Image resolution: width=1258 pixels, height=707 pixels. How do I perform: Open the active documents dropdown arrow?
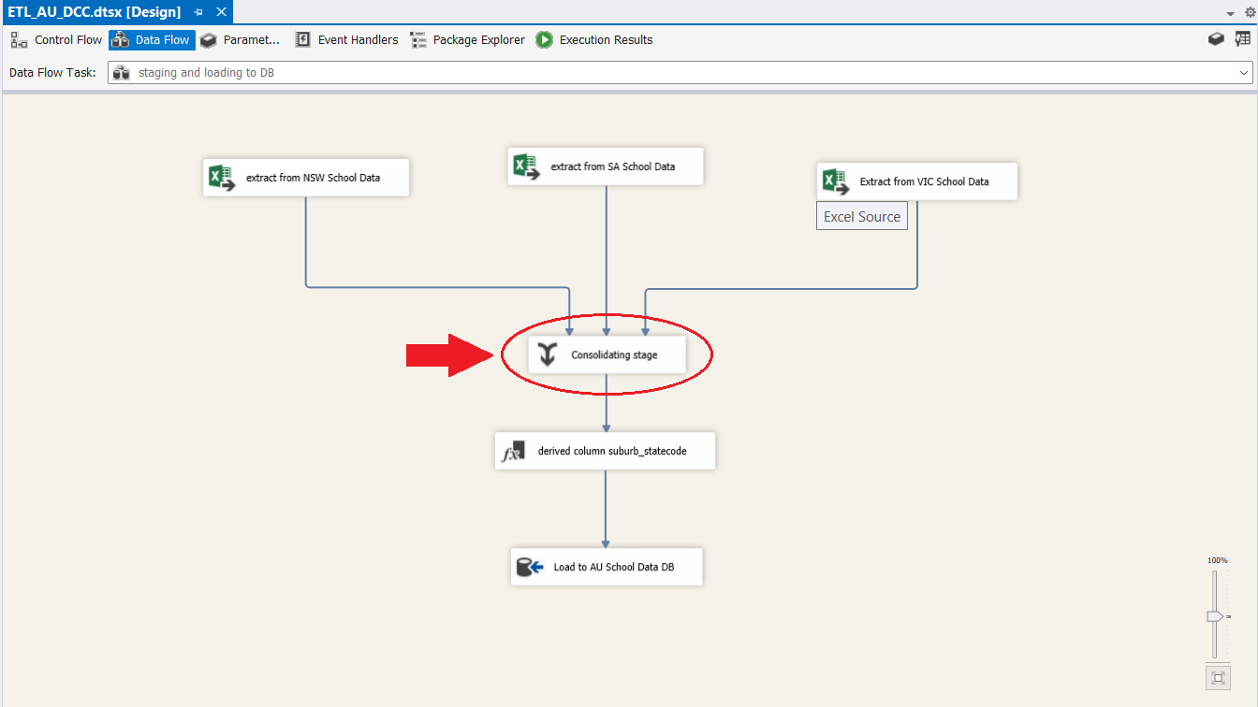(x=1231, y=13)
